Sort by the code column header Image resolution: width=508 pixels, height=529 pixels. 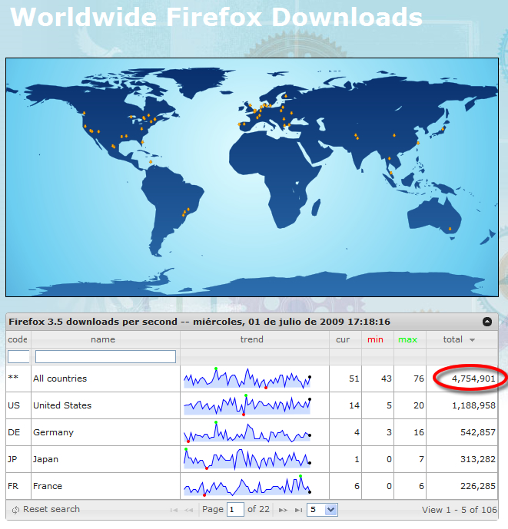[x=18, y=339]
